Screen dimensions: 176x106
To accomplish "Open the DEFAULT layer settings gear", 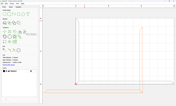I will point(31,71).
